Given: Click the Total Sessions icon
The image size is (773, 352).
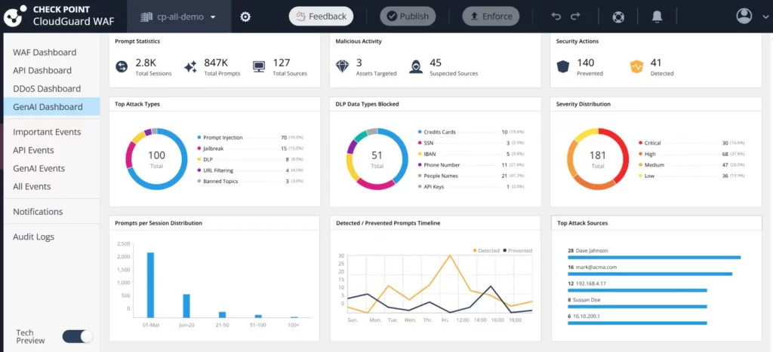Looking at the screenshot, I should [122, 67].
